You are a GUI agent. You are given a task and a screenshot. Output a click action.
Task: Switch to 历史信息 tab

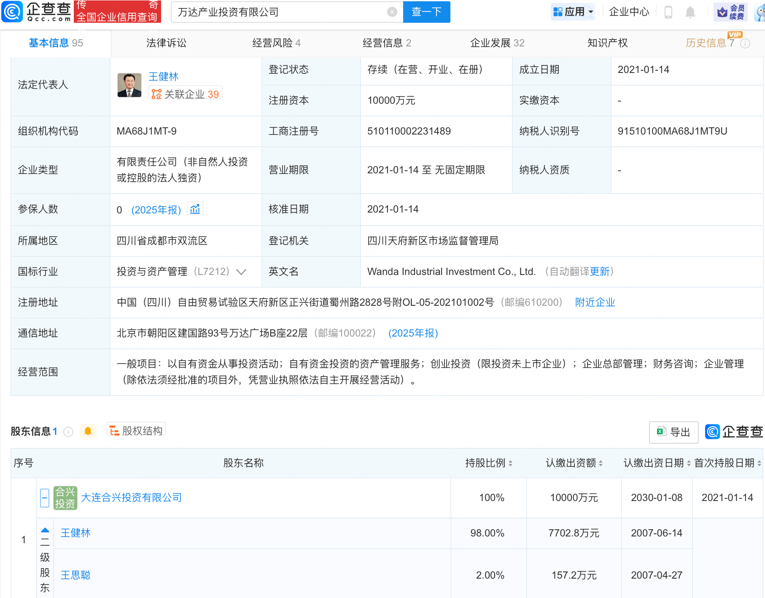(x=710, y=43)
